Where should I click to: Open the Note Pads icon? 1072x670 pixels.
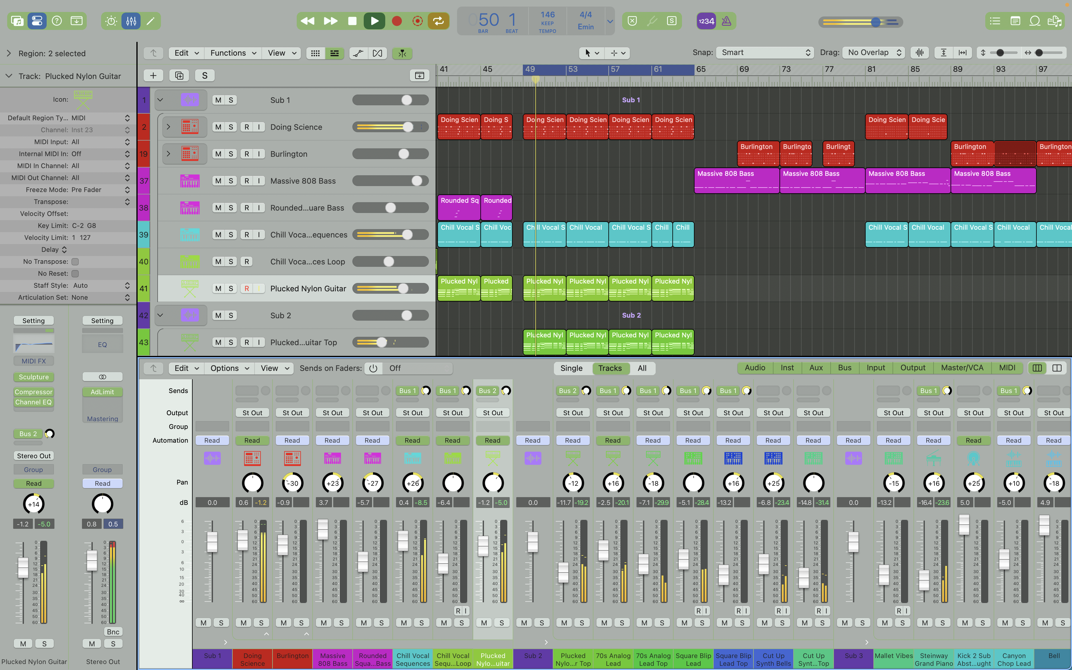click(1015, 21)
